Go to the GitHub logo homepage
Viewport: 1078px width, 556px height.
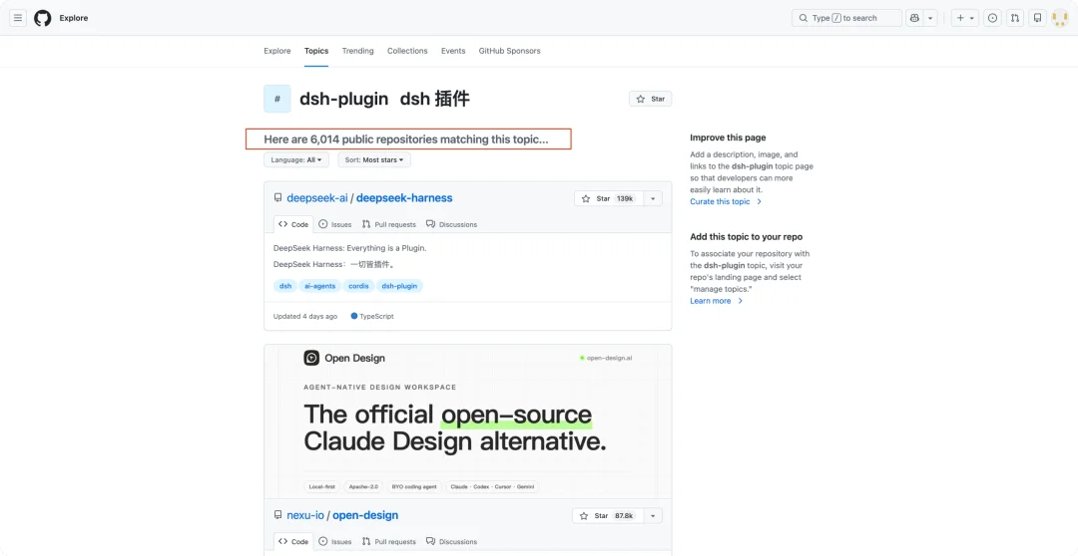43,18
